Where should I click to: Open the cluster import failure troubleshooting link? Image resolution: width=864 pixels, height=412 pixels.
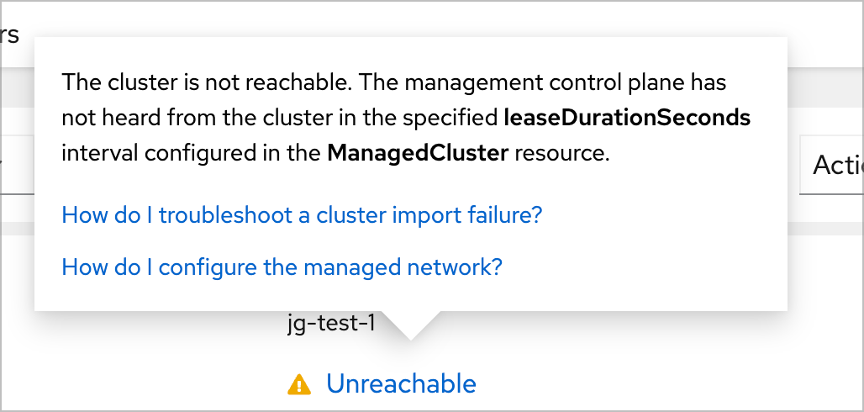click(x=302, y=215)
